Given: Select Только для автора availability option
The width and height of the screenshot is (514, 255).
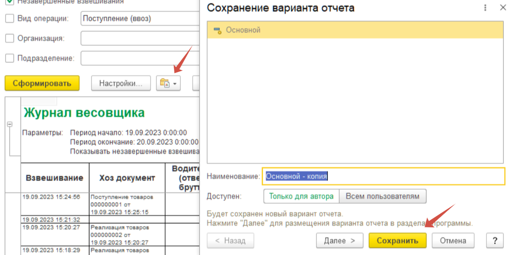Looking at the screenshot, I should pyautogui.click(x=301, y=197).
